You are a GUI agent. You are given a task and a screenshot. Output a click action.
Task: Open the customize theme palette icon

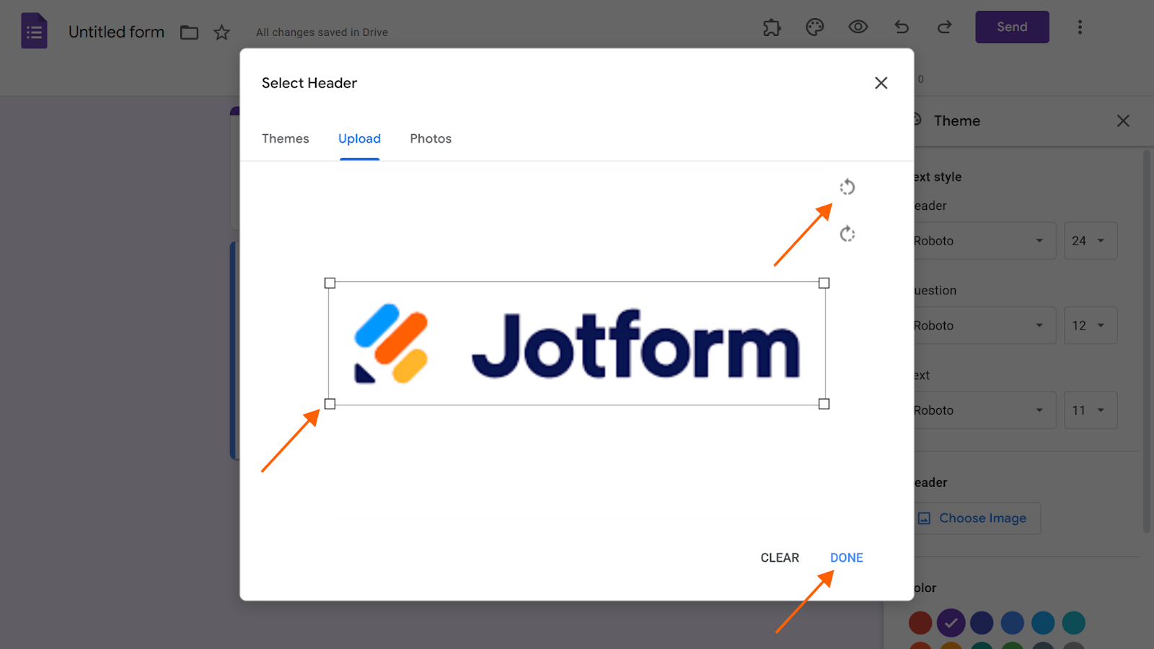coord(815,27)
